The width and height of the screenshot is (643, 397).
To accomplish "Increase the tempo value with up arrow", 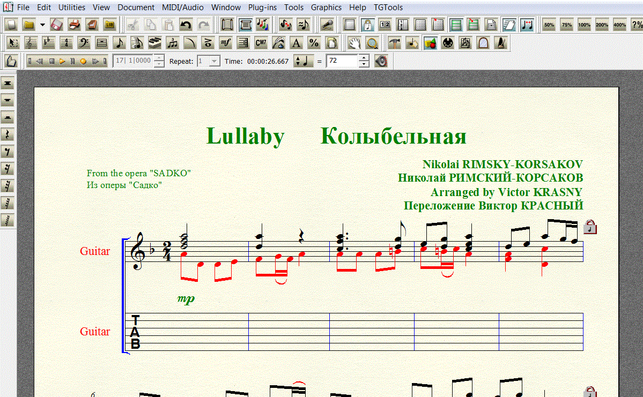I will point(364,58).
